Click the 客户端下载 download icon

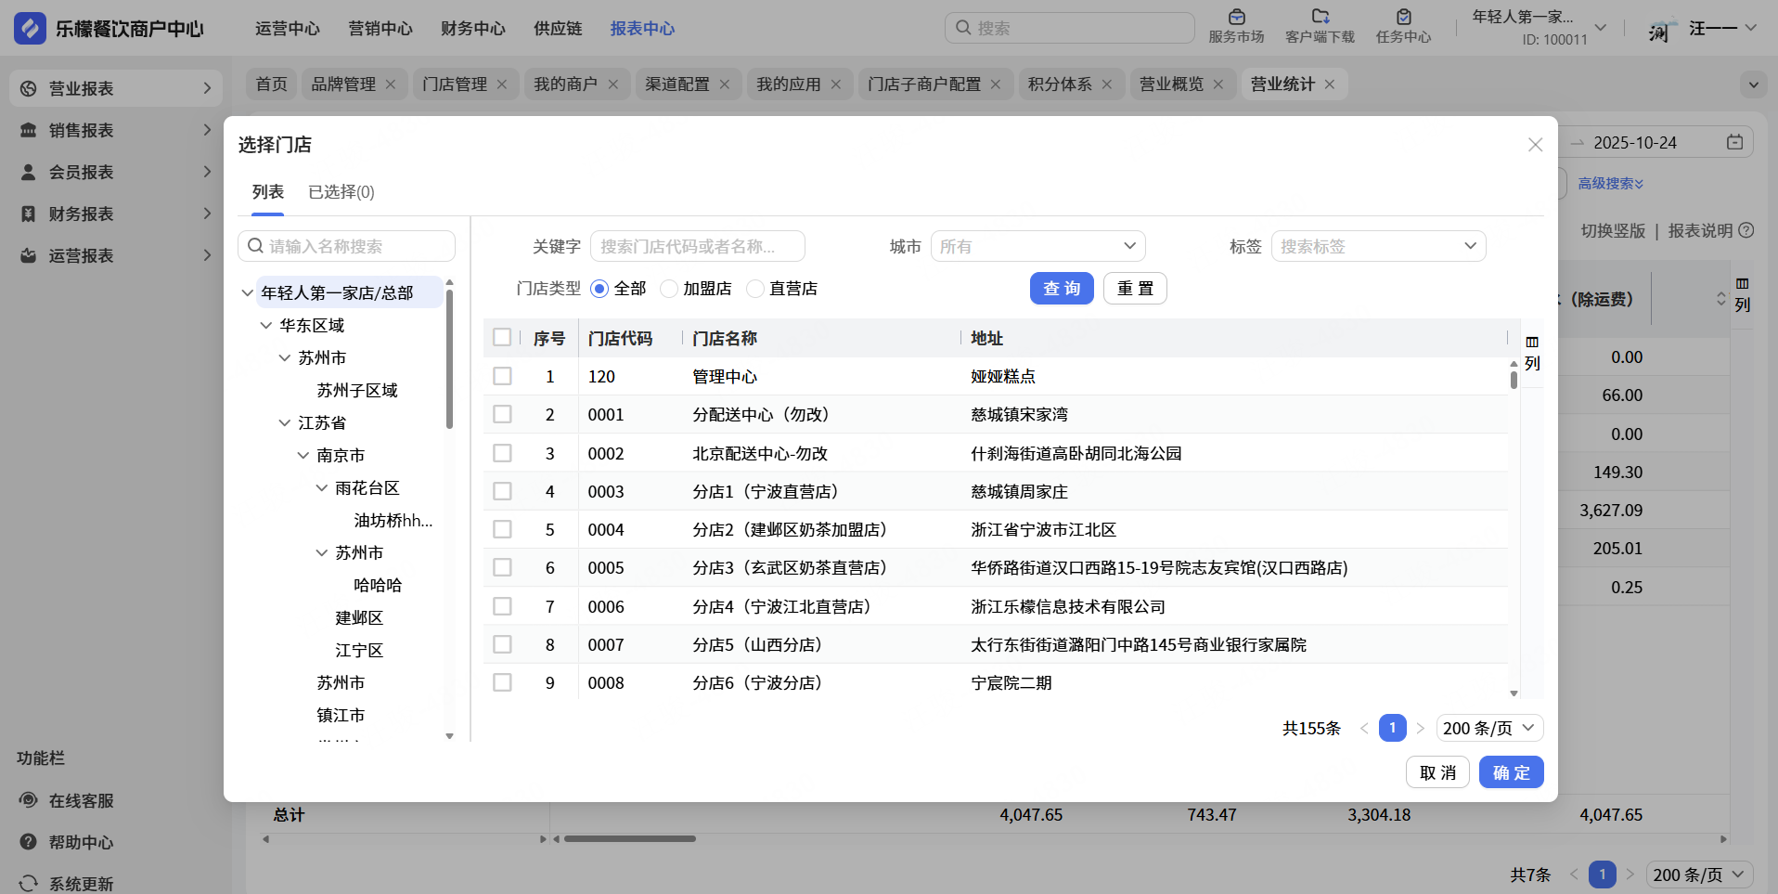click(x=1320, y=18)
